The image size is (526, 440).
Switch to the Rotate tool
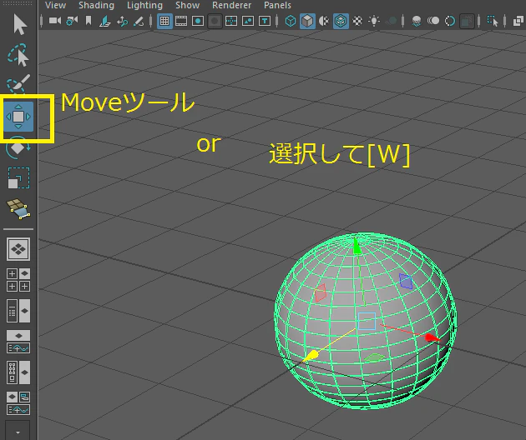click(x=18, y=148)
